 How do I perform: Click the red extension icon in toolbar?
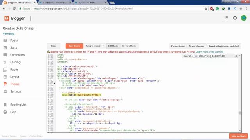point(212,9)
